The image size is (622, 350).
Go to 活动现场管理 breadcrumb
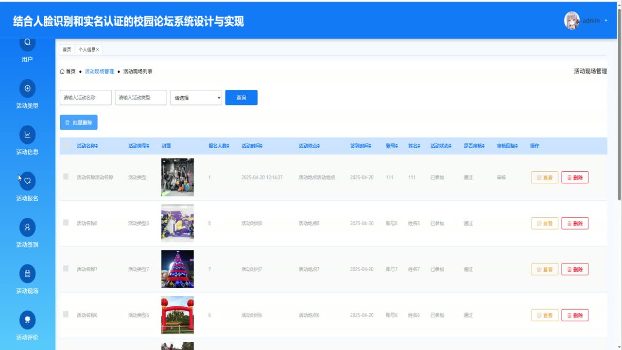click(99, 71)
